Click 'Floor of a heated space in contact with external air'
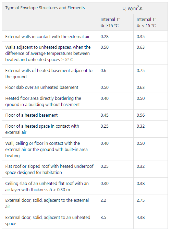 pos(42,129)
